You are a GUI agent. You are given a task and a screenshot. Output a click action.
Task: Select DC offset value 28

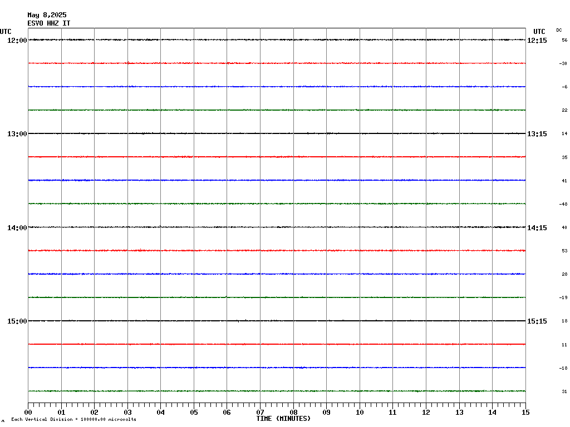pos(564,275)
